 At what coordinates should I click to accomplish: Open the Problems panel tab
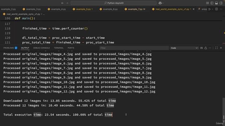10,48
